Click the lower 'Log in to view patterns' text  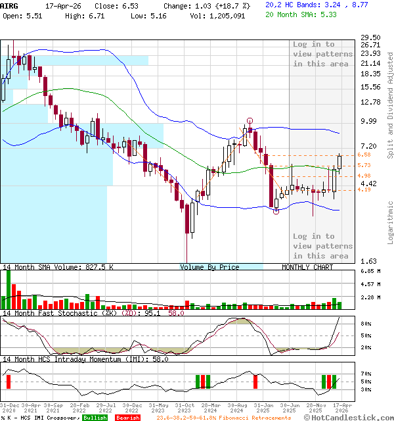322,246
